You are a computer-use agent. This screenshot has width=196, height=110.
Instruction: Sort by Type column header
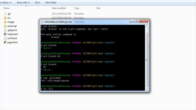pyautogui.click(x=77, y=8)
